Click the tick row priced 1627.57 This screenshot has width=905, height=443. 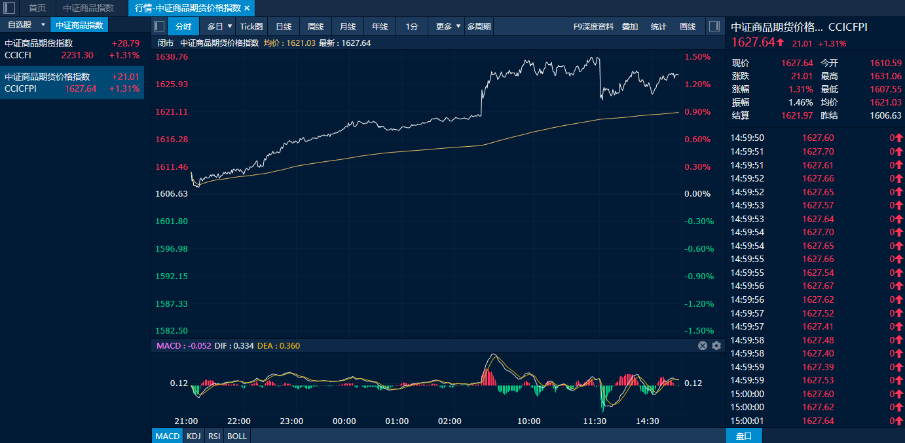[815, 205]
